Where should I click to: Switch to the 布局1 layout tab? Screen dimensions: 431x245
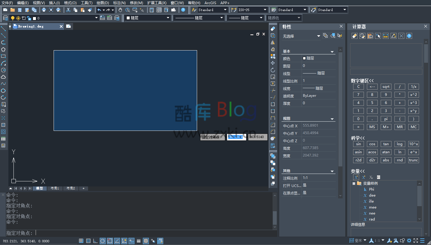tap(55, 189)
